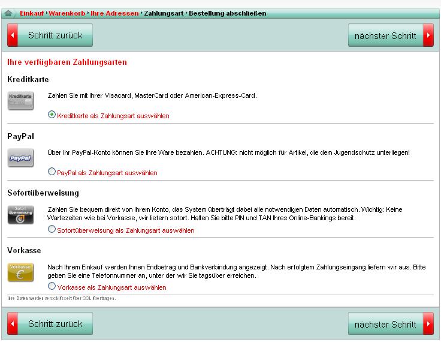
Task: Click the Kreditkarte section heading
Action: (x=28, y=79)
